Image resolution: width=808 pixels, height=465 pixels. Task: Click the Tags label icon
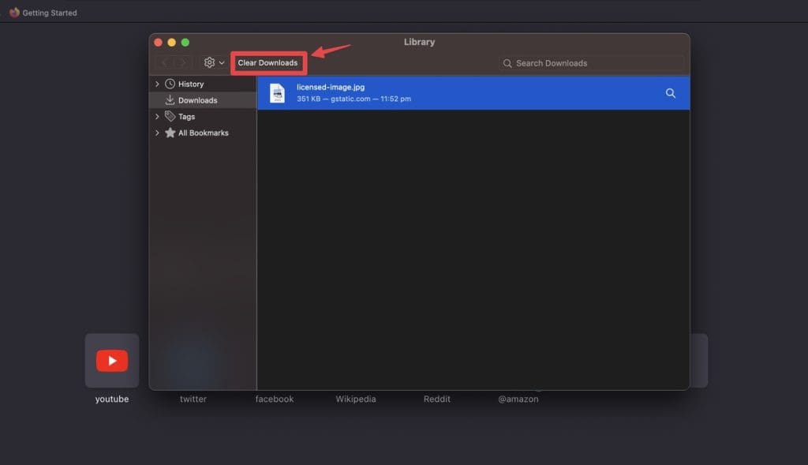(170, 116)
